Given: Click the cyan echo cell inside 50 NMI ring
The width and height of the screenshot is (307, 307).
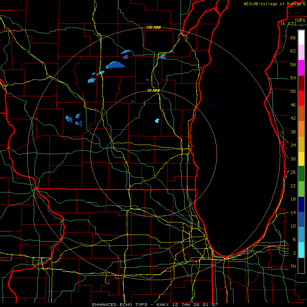Looking at the screenshot, I should pyautogui.click(x=157, y=121).
